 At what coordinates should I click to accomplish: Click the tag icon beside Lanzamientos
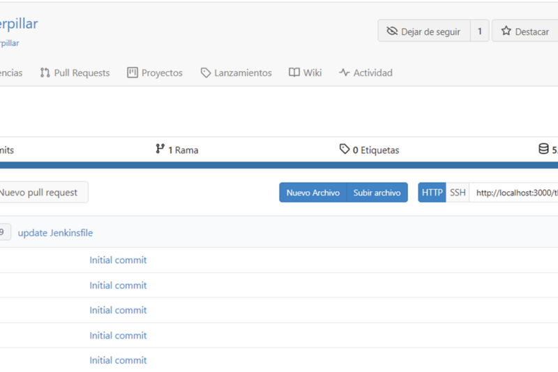pos(206,73)
